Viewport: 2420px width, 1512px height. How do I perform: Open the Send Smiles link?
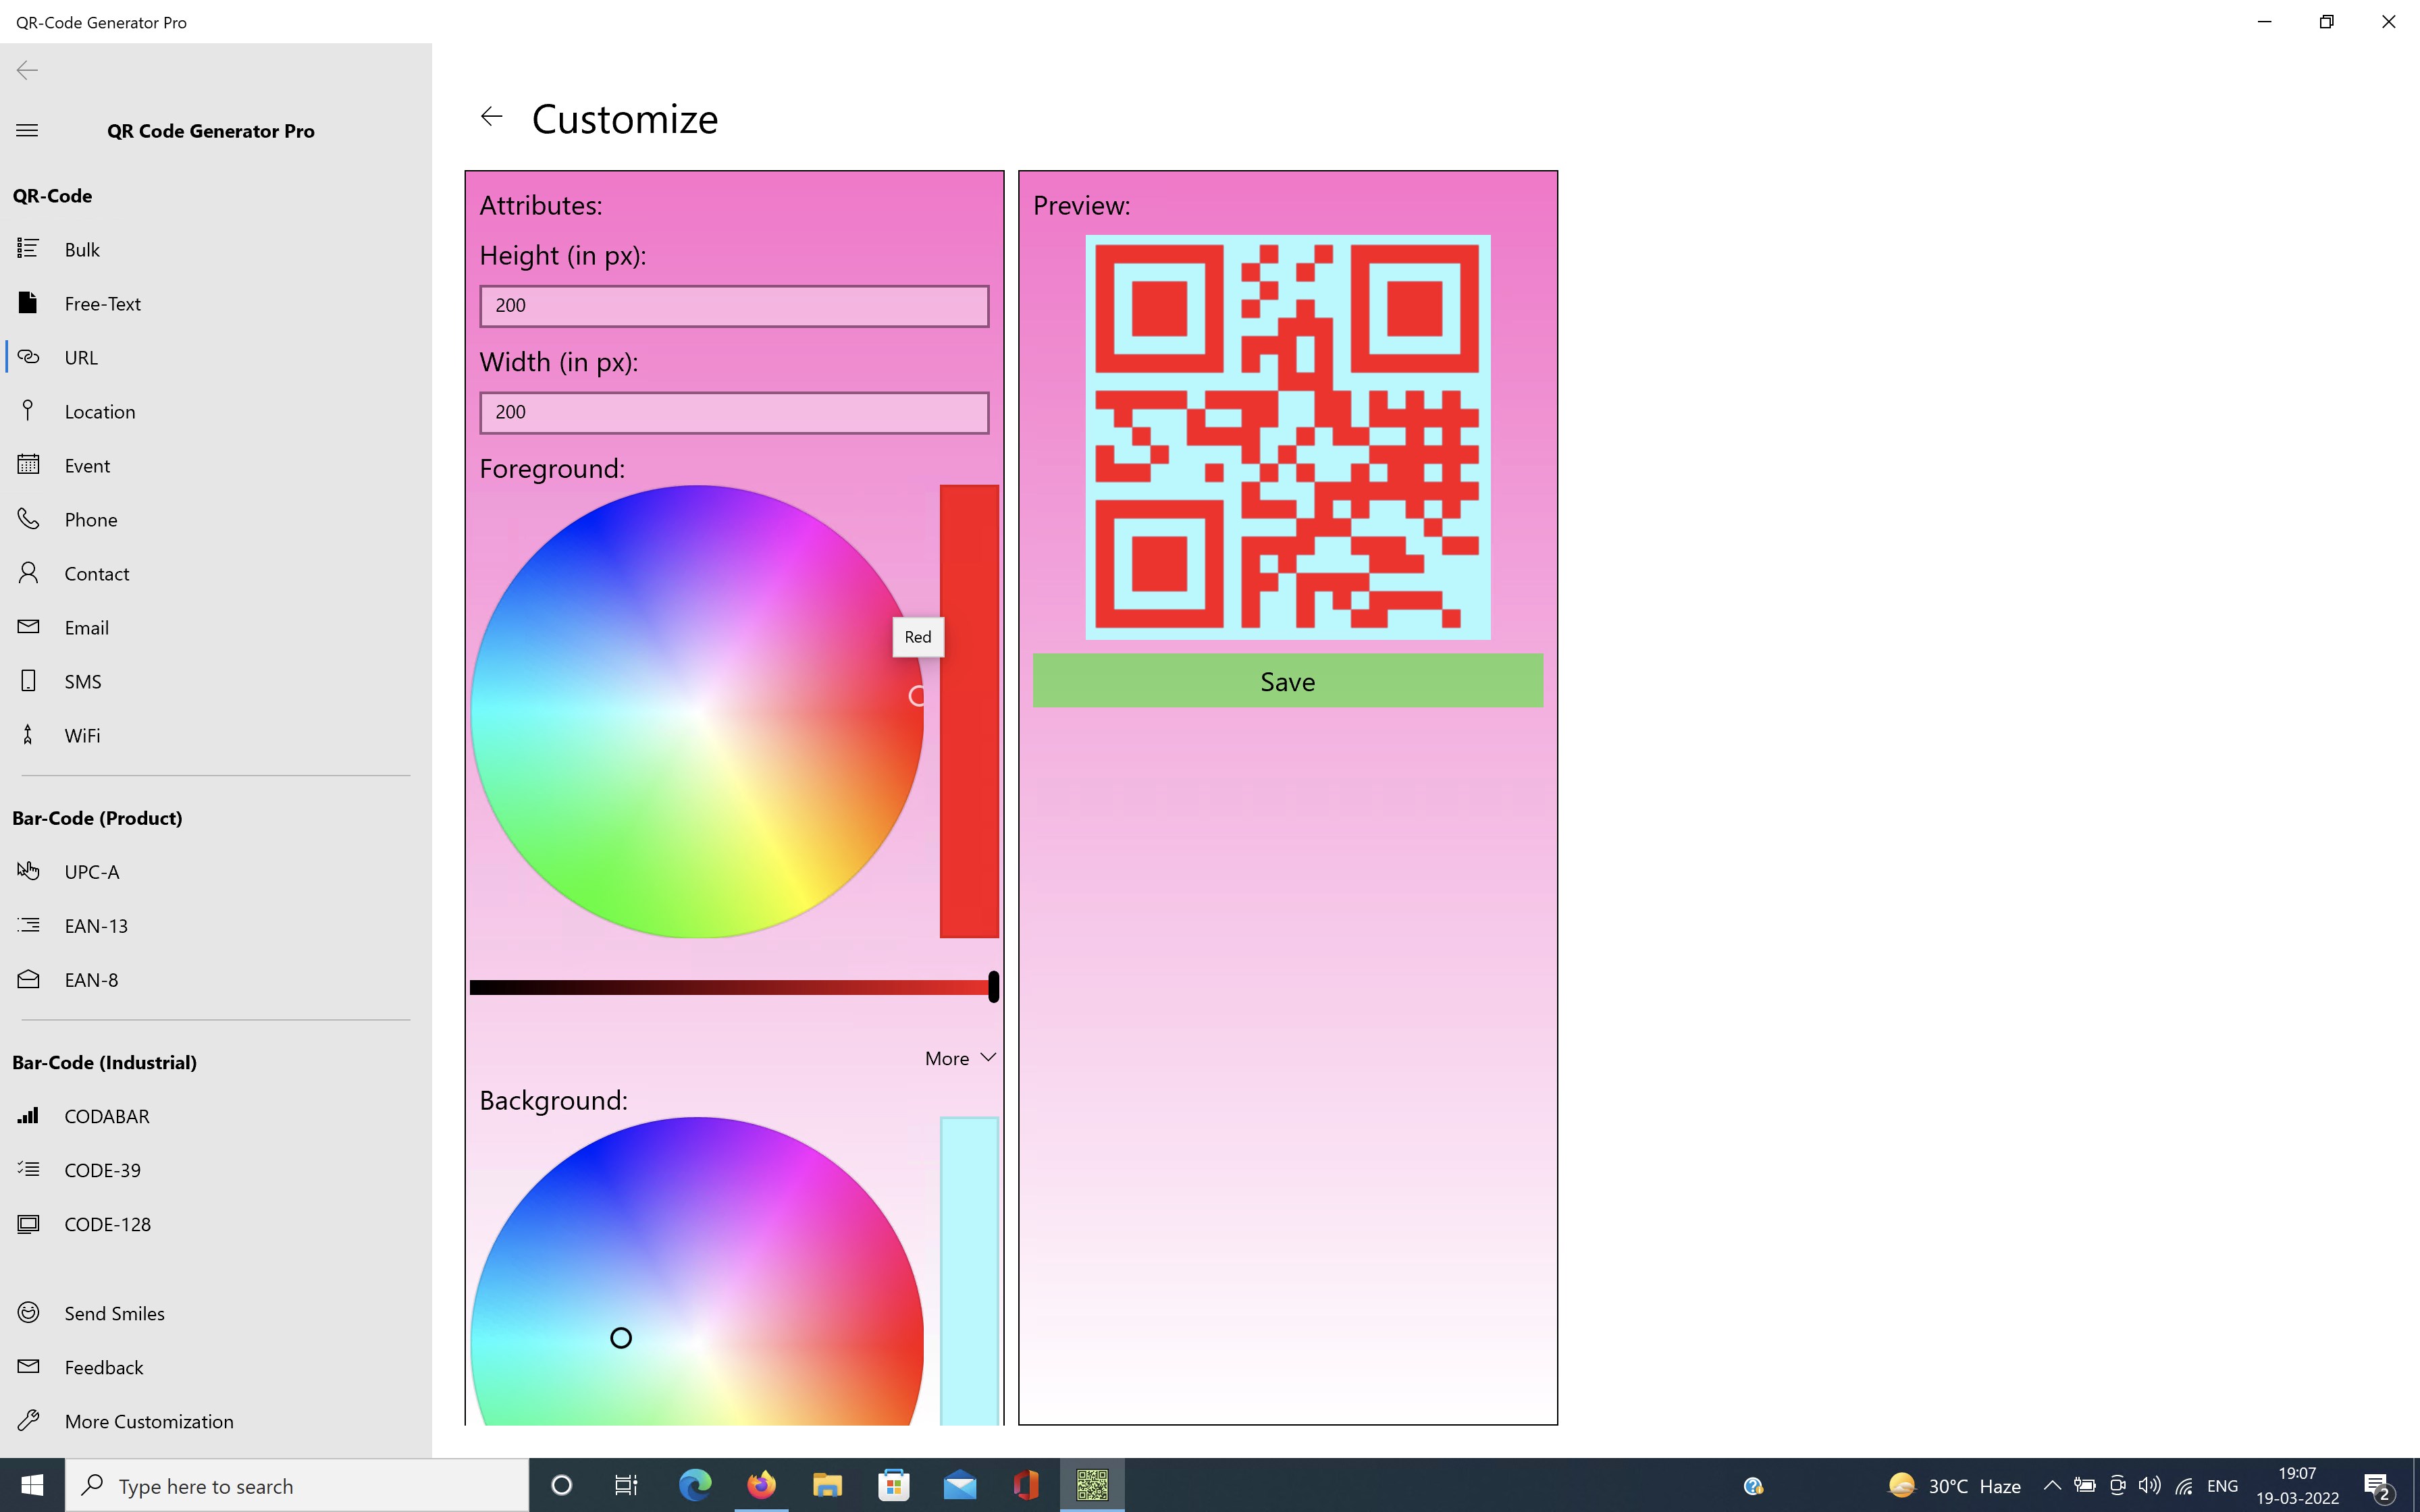point(216,1313)
